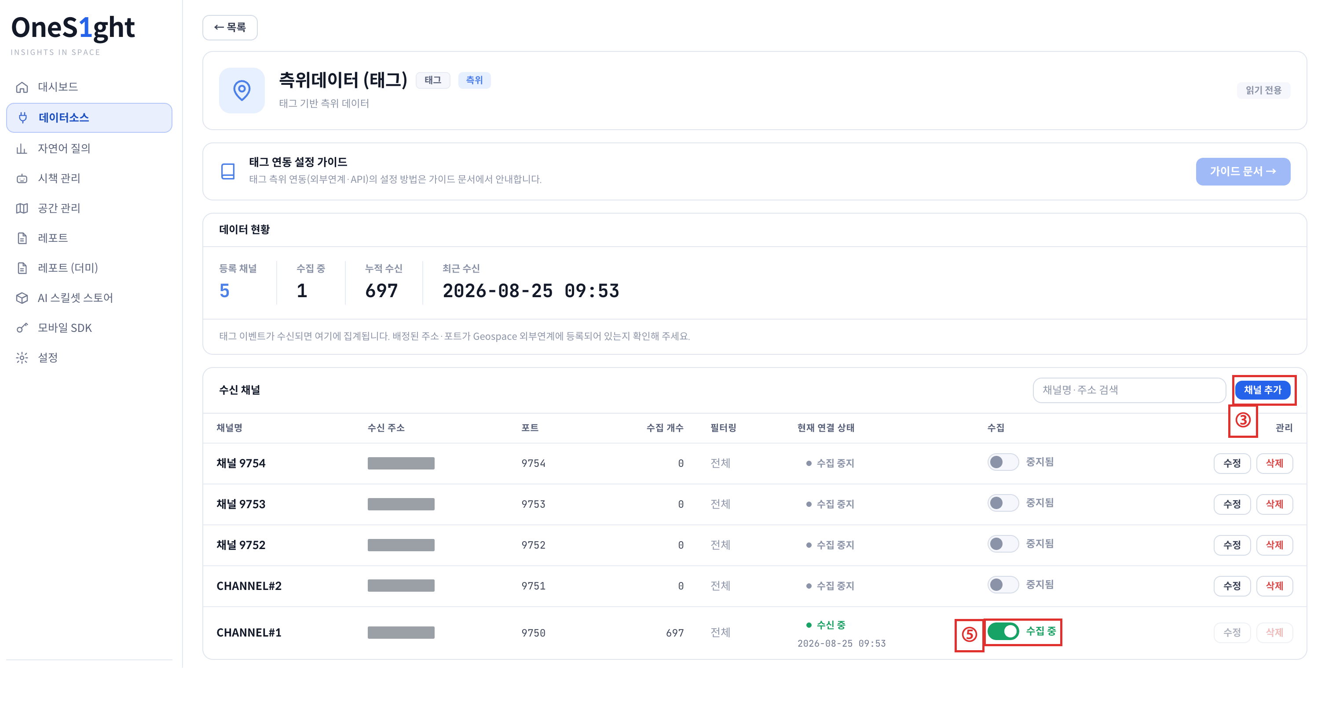Click the disabled 수정 for CHANNEL#1
Screen dimensions: 1325x706
(1232, 633)
